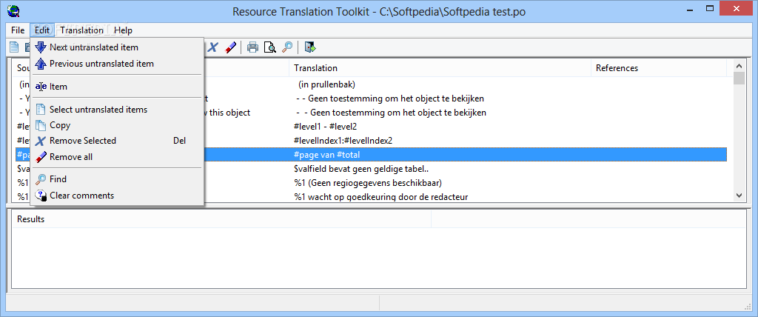
Task: Choose Select untranslated items
Action: [x=117, y=110]
